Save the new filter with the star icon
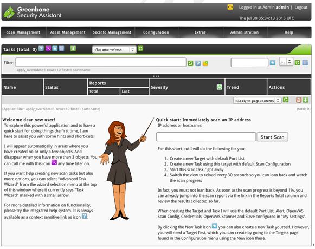This screenshot has width=315, height=249. [x=273, y=63]
